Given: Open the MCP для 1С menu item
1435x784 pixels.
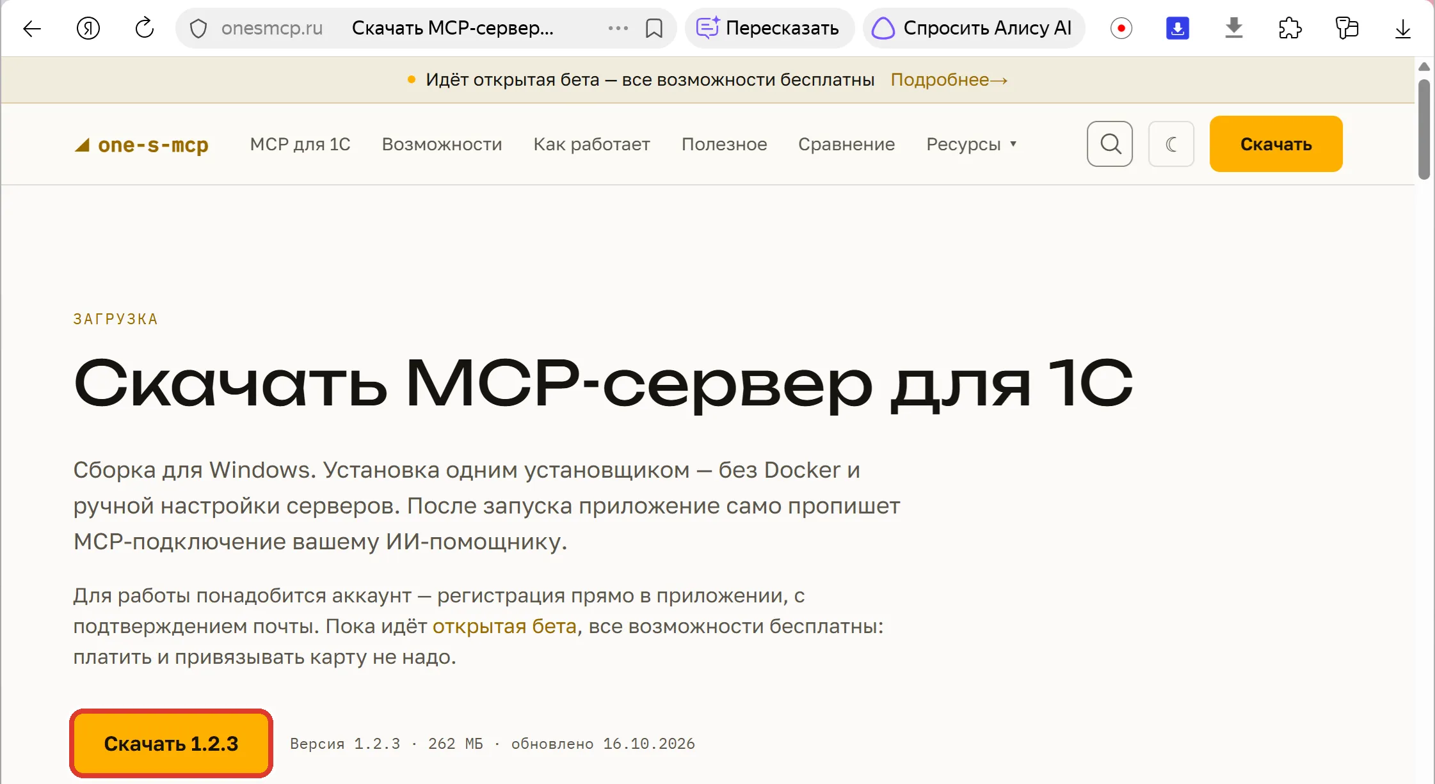Looking at the screenshot, I should pos(300,145).
